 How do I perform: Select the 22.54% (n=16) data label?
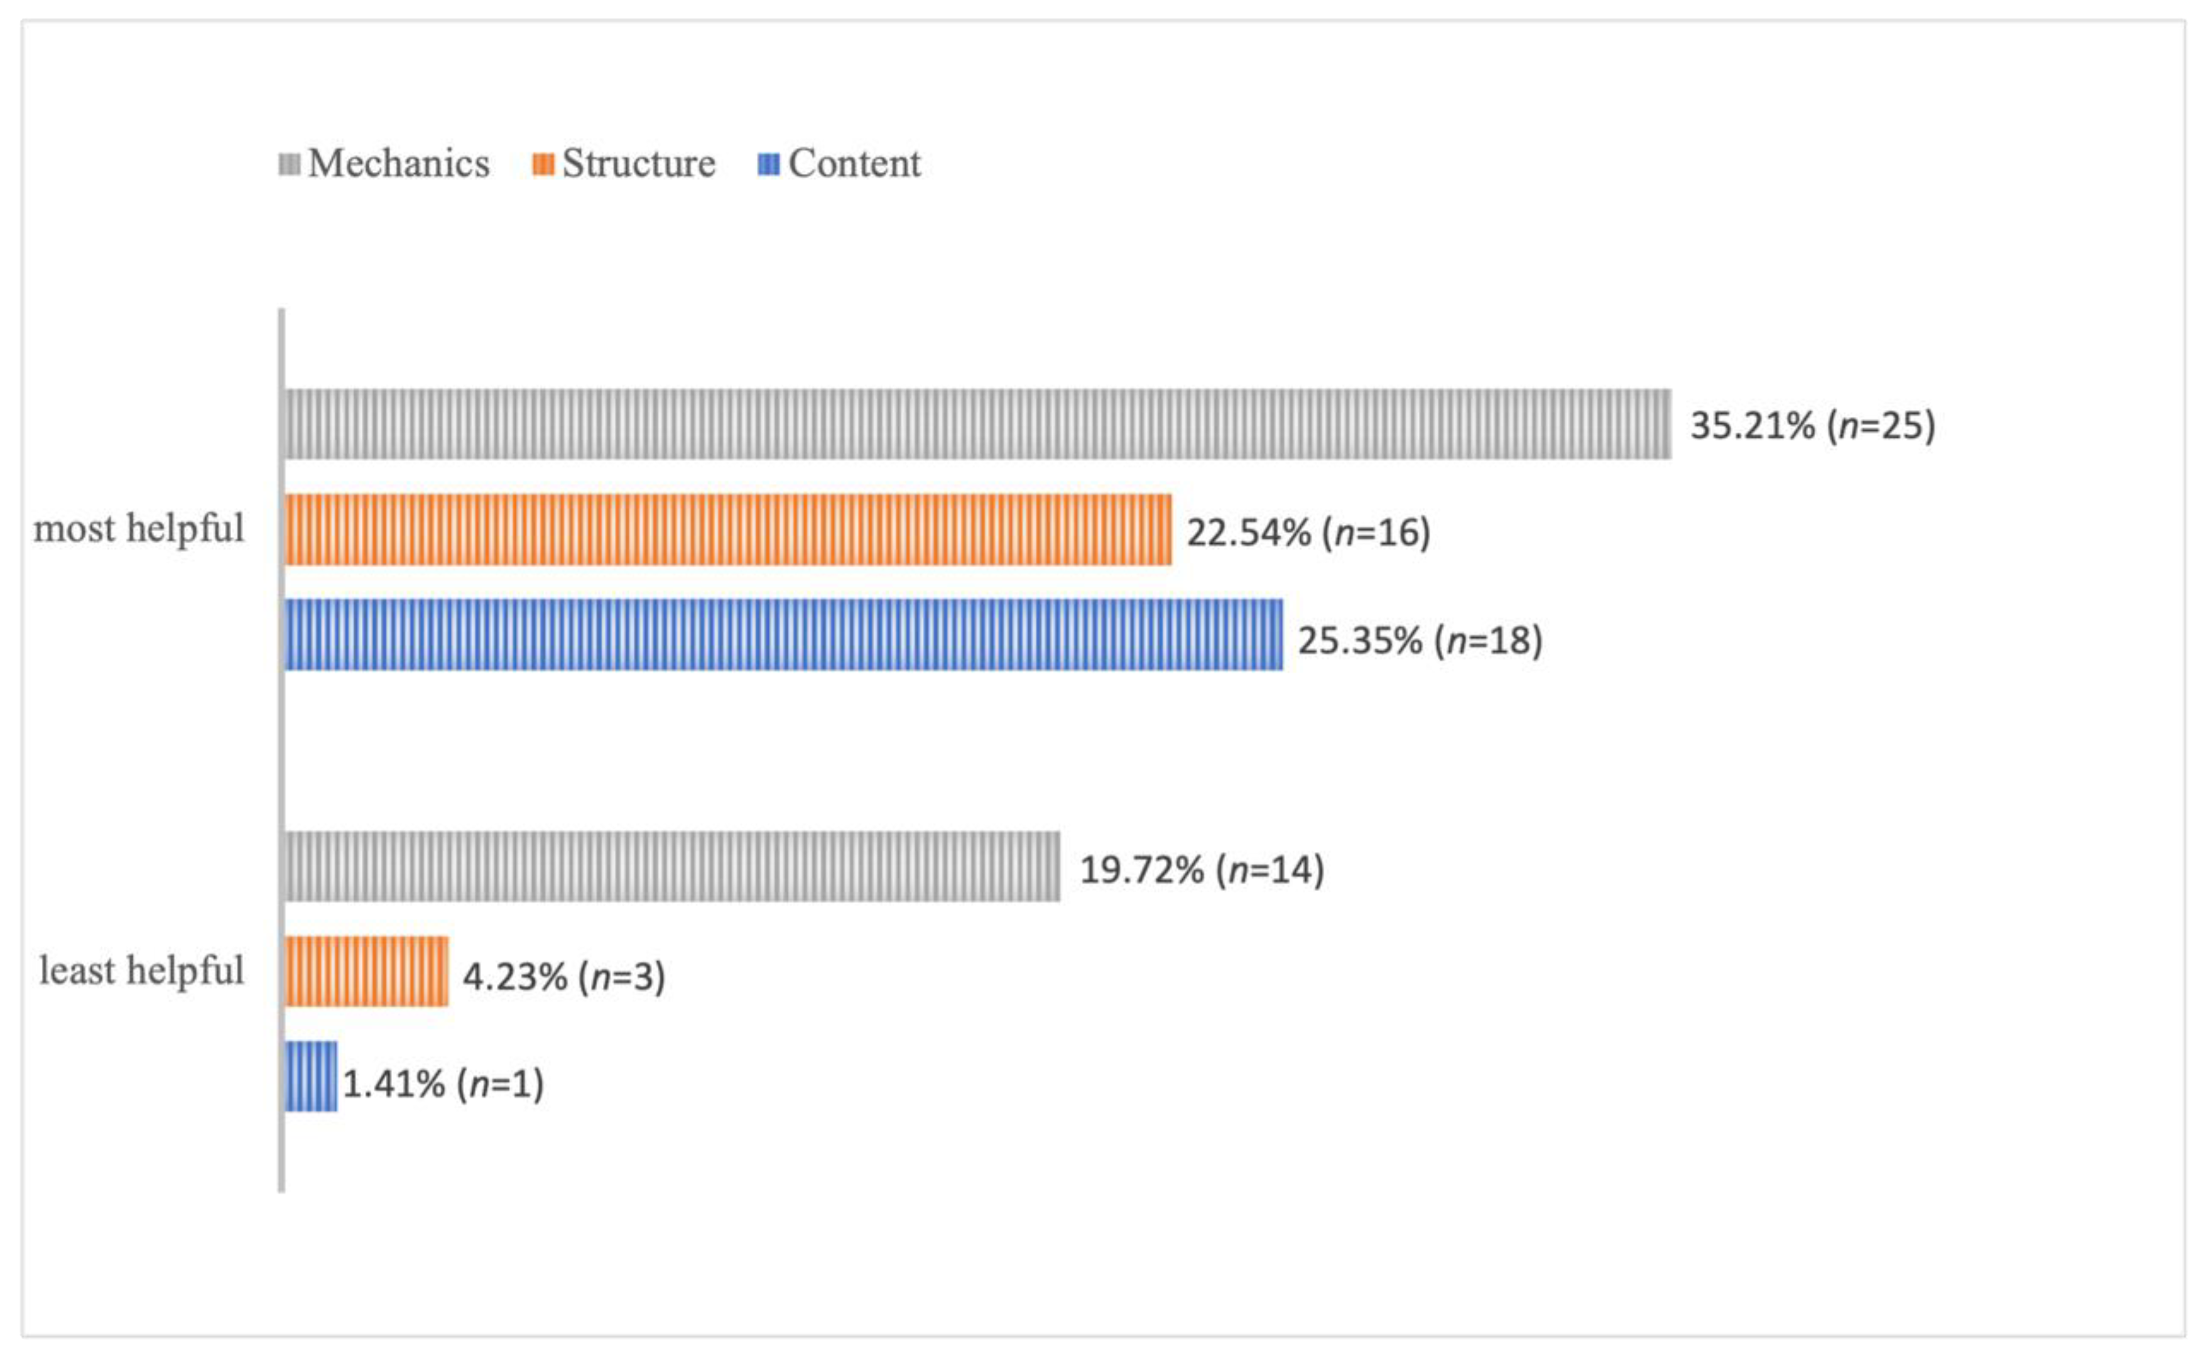(x=1308, y=532)
